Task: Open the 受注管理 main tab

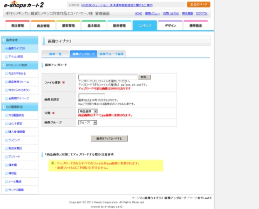Action: [17, 25]
